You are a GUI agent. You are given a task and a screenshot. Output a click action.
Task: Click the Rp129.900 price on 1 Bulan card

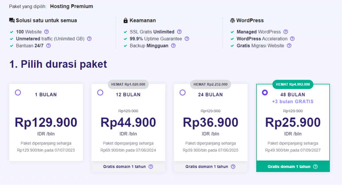(x=46, y=123)
